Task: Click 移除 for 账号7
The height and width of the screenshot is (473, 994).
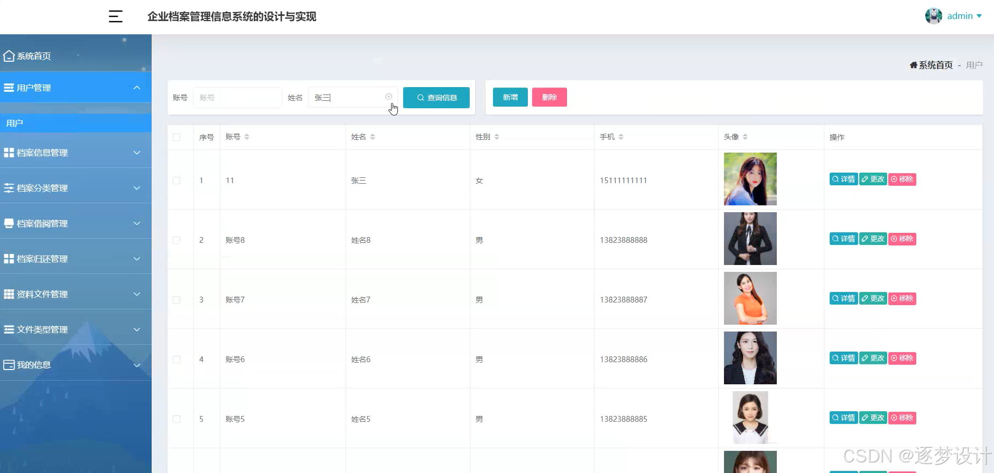Action: [902, 299]
